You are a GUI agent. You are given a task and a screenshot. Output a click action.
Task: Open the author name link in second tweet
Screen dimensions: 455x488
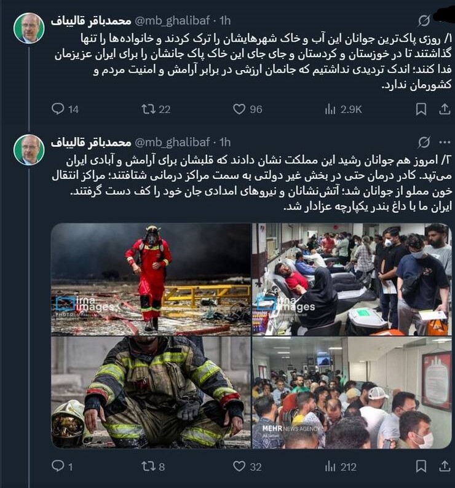tap(91, 143)
